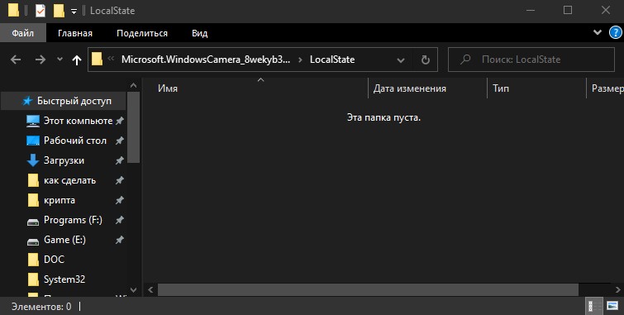
Task: Expand the ribbon with the chevron
Action: click(598, 32)
